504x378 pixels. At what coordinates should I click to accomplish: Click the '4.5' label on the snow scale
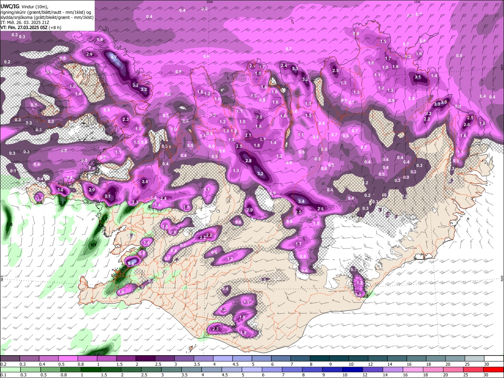coord(235,364)
